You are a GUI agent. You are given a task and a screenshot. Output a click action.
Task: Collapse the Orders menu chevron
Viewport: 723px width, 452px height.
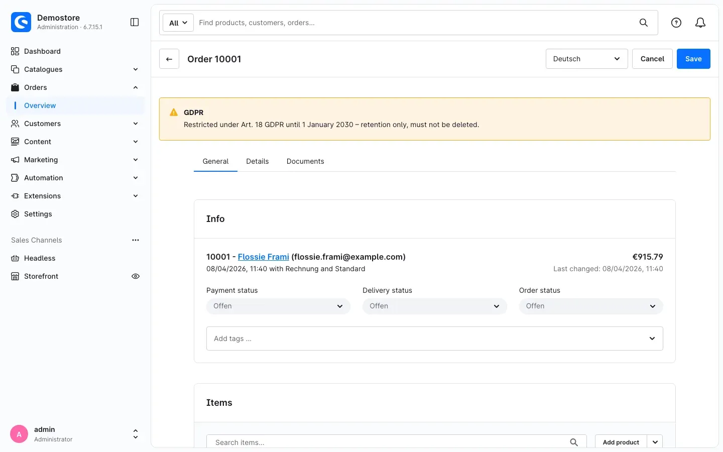tap(136, 87)
